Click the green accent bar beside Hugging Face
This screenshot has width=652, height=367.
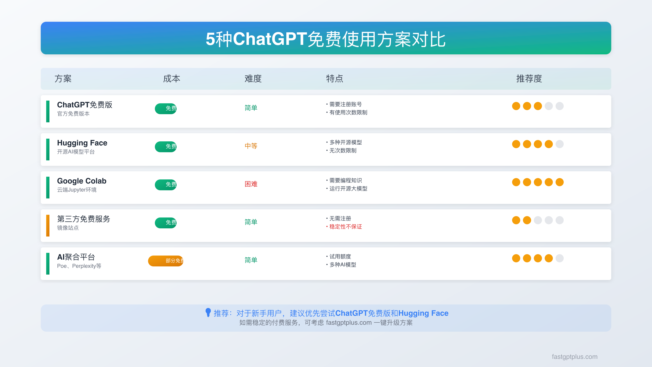(x=48, y=150)
